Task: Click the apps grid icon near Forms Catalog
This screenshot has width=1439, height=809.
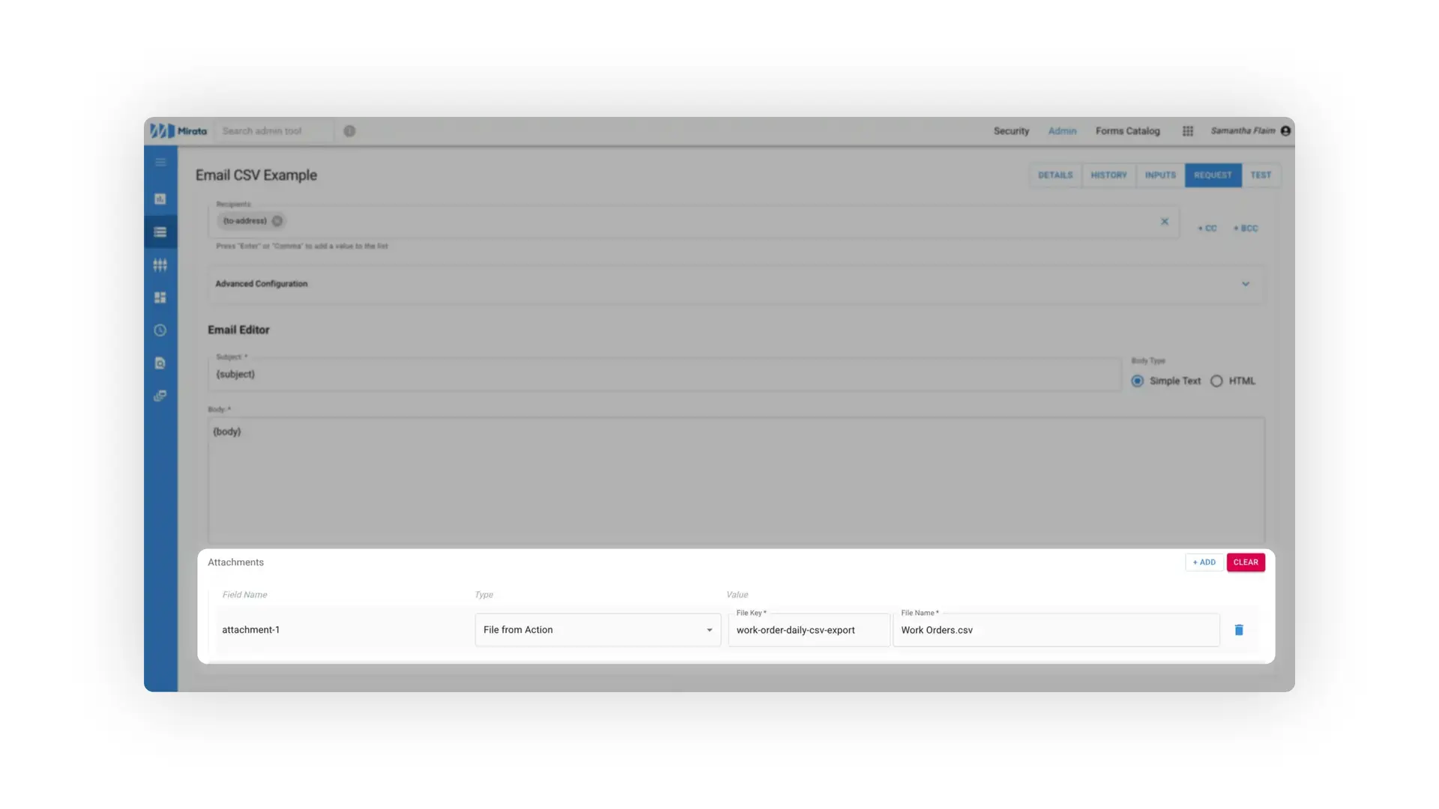Action: 1187,130
